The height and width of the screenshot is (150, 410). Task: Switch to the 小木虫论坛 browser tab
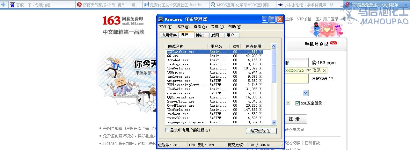pyautogui.click(x=309, y=5)
